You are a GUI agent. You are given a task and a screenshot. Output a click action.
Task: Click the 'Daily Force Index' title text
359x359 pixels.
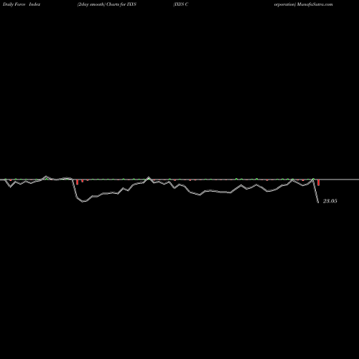coord(22,4)
